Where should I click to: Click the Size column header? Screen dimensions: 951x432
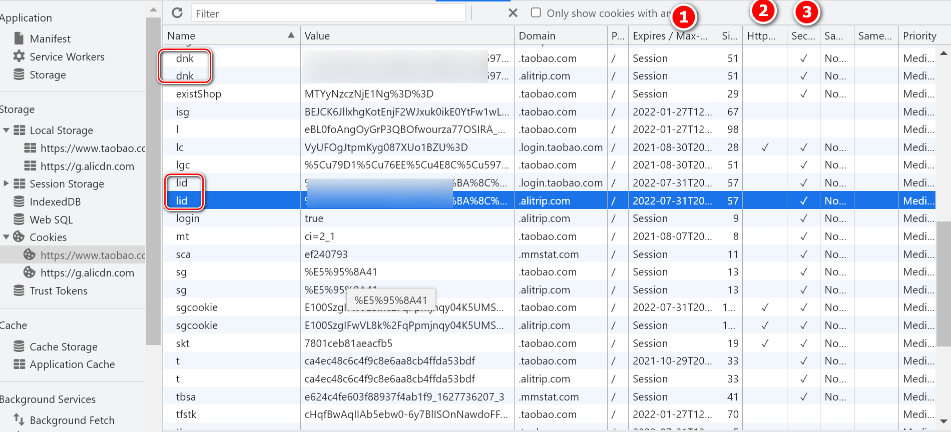(730, 36)
